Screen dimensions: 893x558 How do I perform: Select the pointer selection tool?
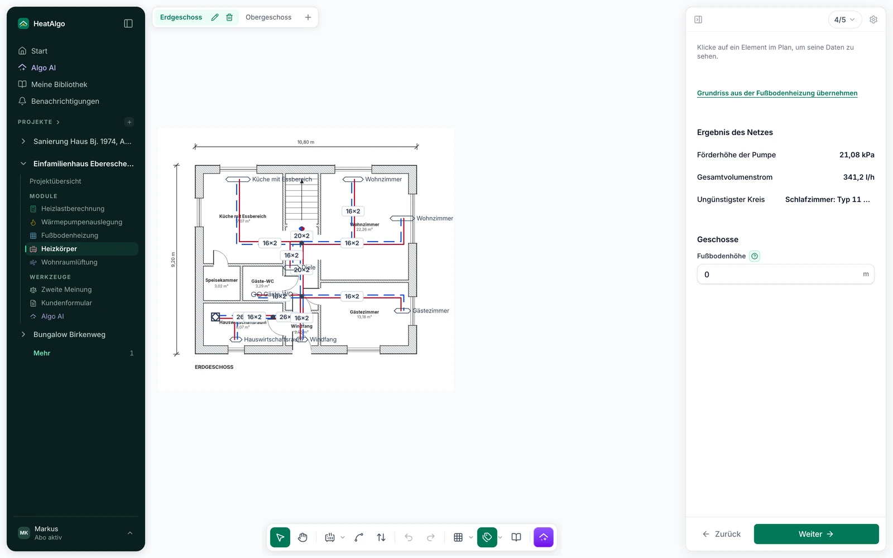click(280, 537)
